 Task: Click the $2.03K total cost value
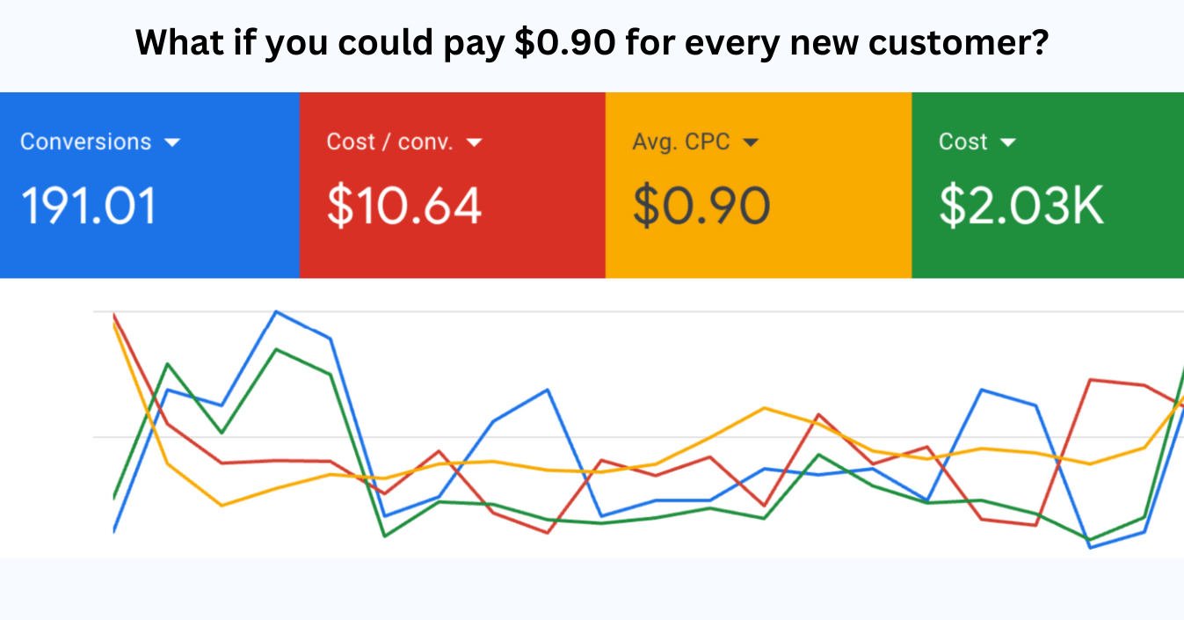(1021, 207)
